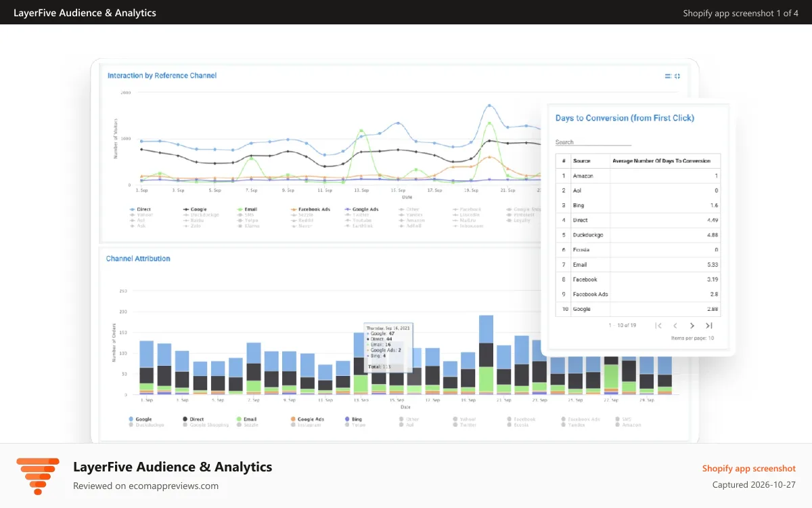
Task: Jump to last page of conversion table
Action: point(709,326)
